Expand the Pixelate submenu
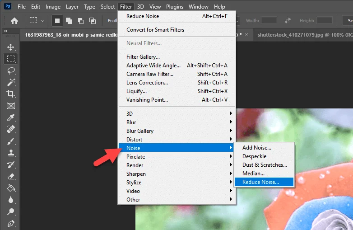353x230 pixels. point(176,156)
